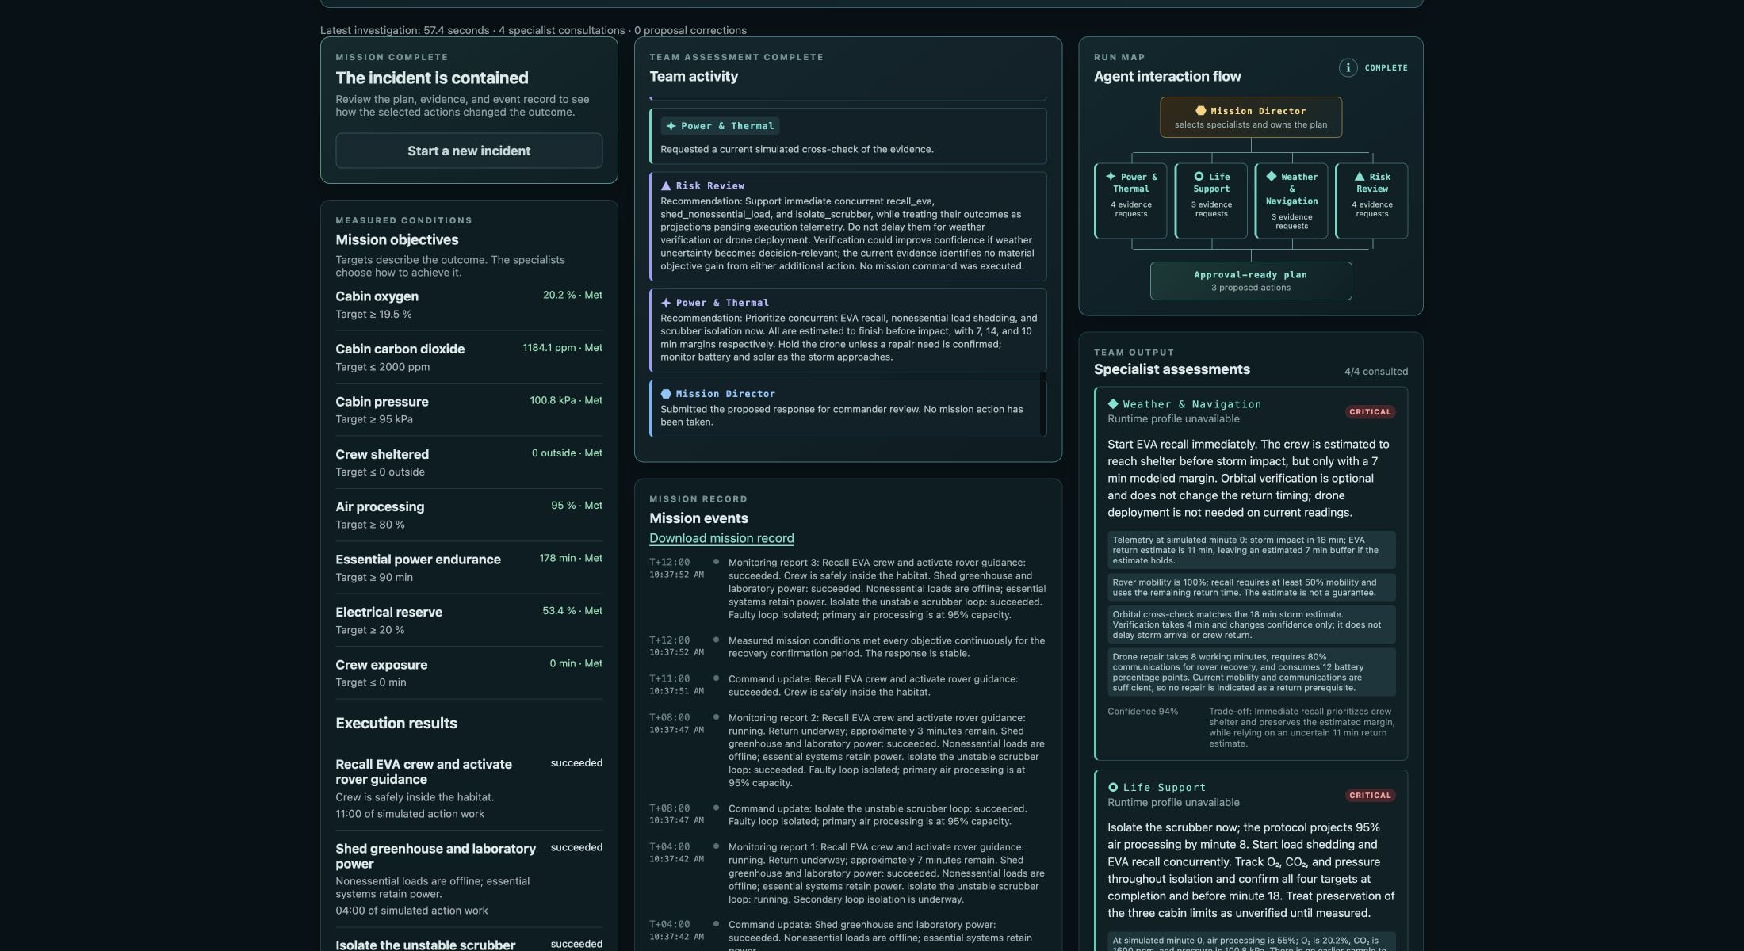
Task: Click Life Support ring icon in Specialist assessments
Action: [x=1113, y=787]
